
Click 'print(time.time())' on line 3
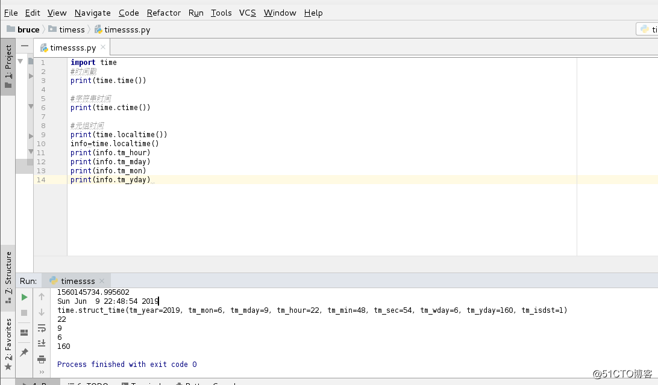point(108,81)
